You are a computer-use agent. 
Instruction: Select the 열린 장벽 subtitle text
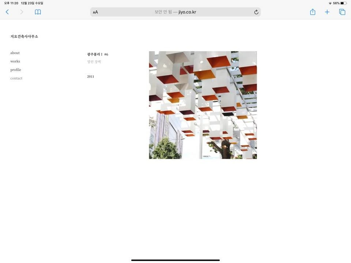94,62
